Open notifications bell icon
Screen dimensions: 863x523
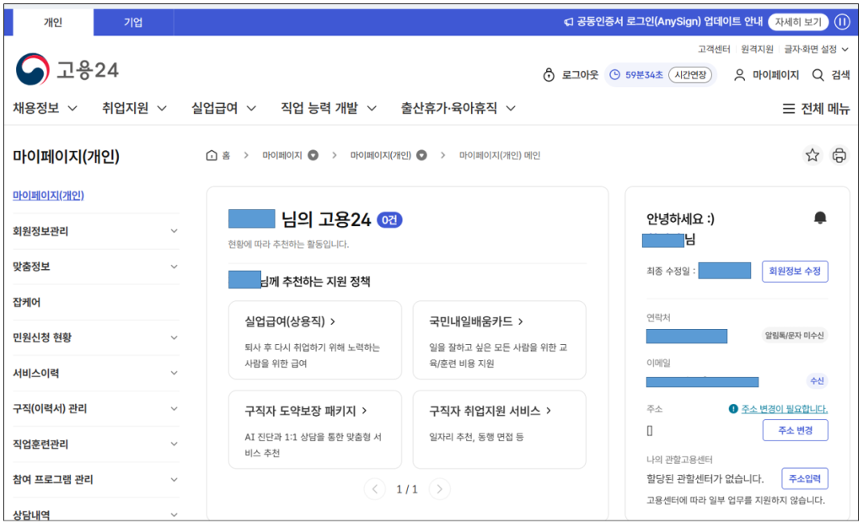[x=820, y=218]
